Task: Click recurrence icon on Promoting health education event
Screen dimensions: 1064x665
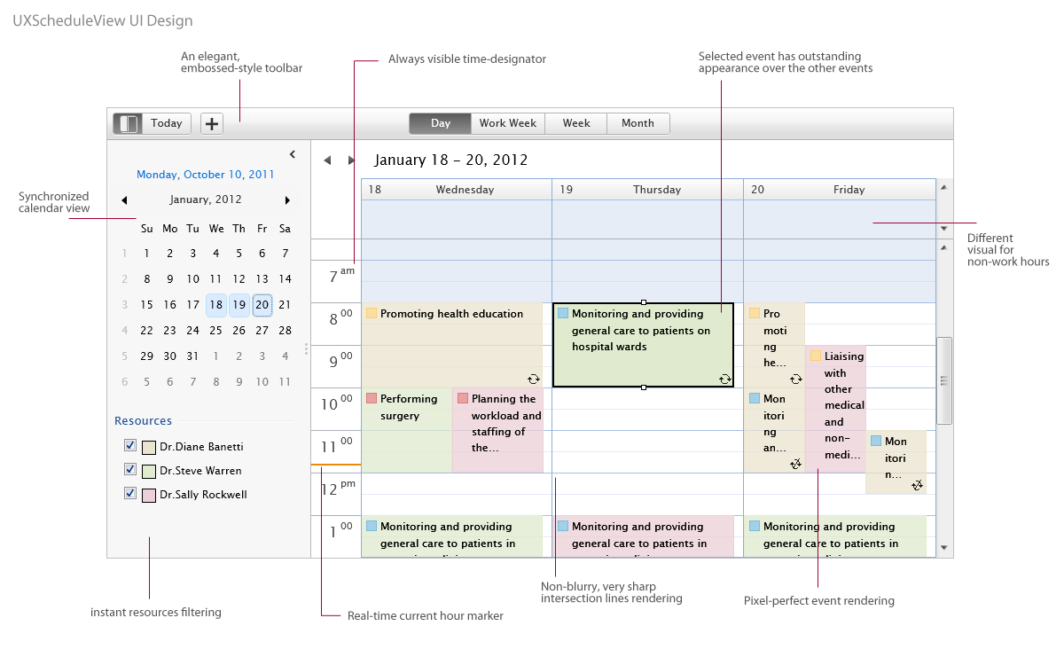Action: point(533,379)
